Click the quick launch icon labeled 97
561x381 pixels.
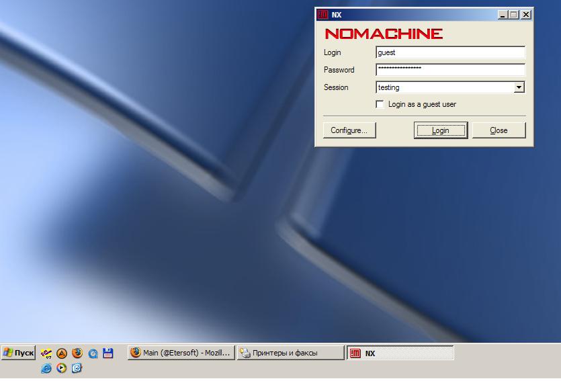tap(46, 353)
